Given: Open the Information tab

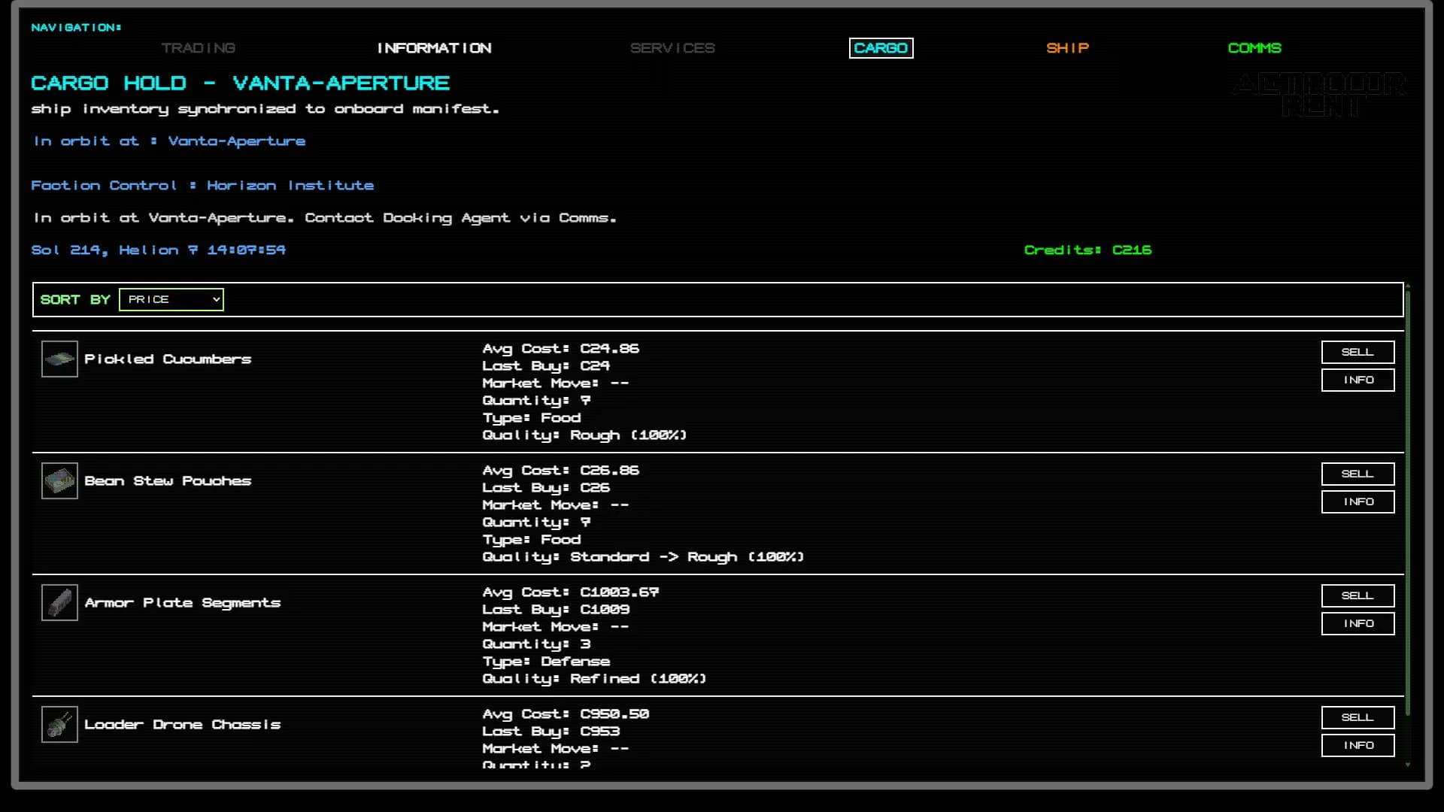Looking at the screenshot, I should tap(434, 48).
